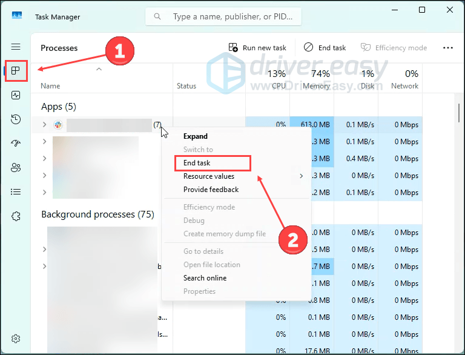Open the hamburger navigation menu
This screenshot has width=465, height=355.
click(16, 47)
